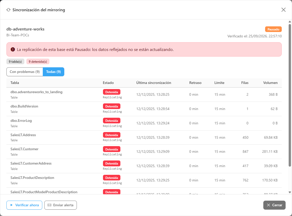
Task: Click the 'Retraso' column header
Action: 195,83
